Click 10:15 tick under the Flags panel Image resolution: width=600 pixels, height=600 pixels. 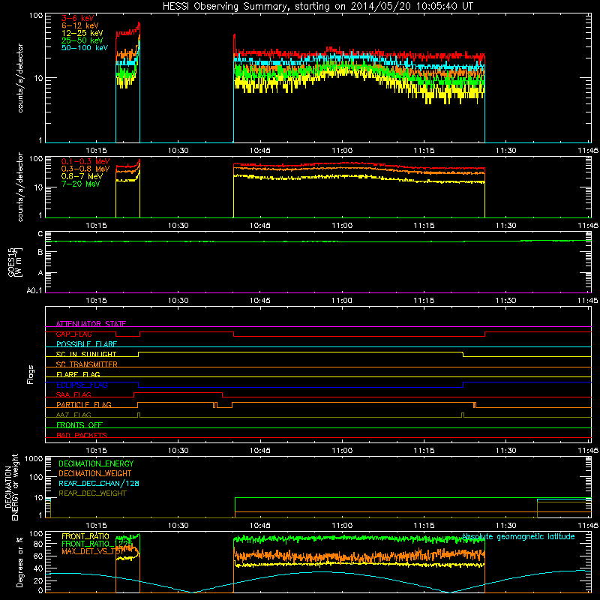click(x=96, y=451)
